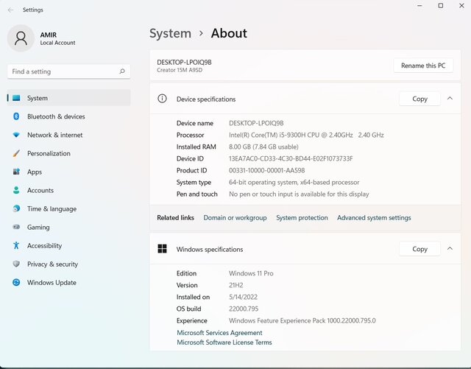Collapse the Windows specifications section
Viewport: 471px width, 369px height.
450,248
